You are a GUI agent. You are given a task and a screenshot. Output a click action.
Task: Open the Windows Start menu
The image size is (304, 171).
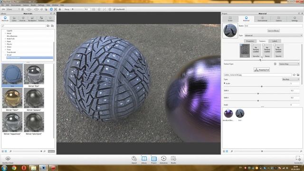[x=4, y=168]
